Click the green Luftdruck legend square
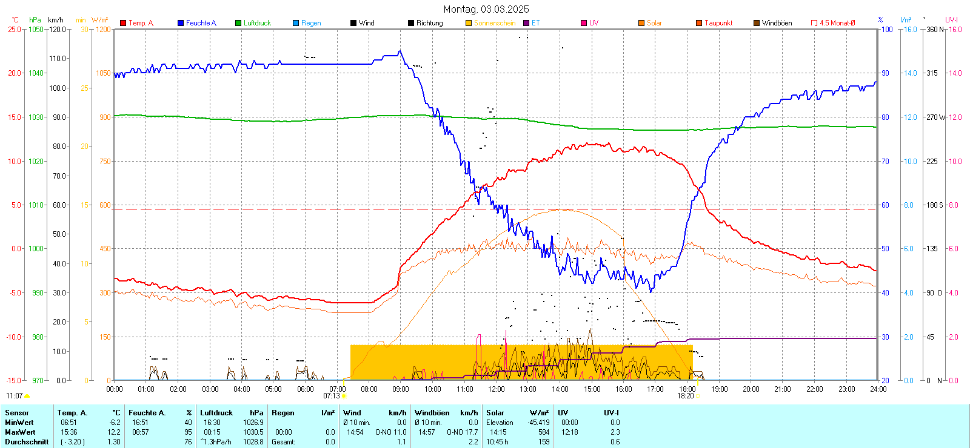The height and width of the screenshot is (448, 970). tap(238, 23)
